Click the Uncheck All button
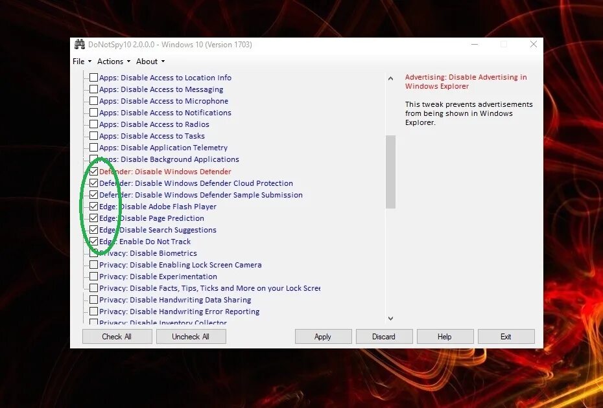This screenshot has height=408, width=603. pyautogui.click(x=191, y=337)
